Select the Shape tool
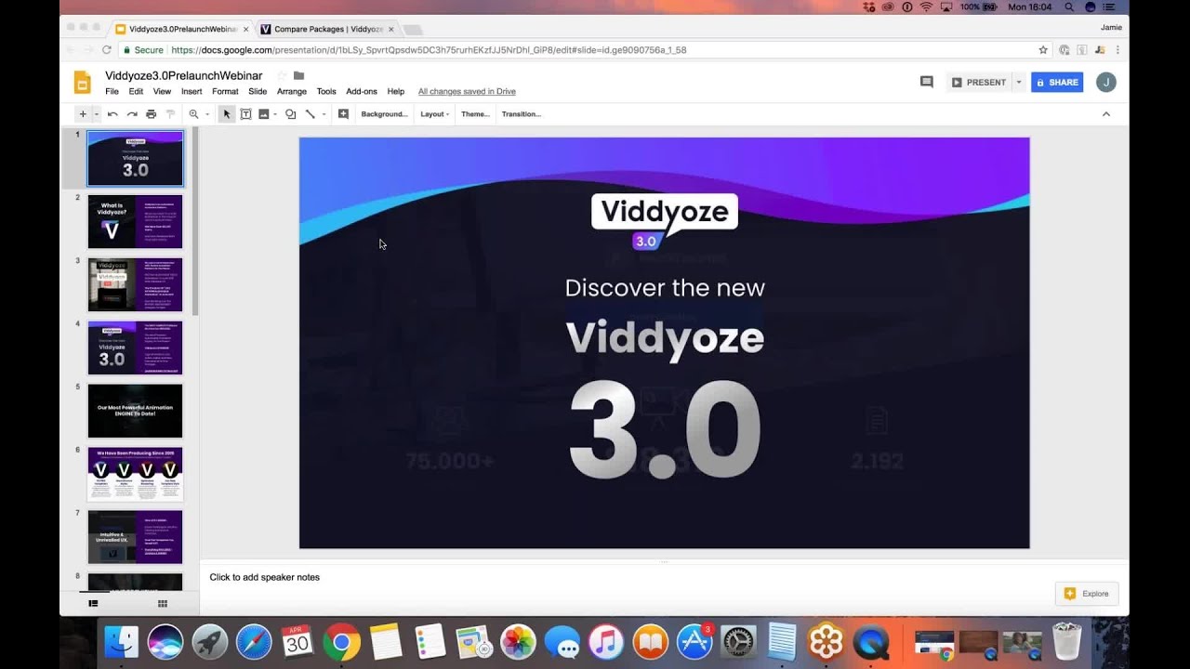 [x=290, y=114]
